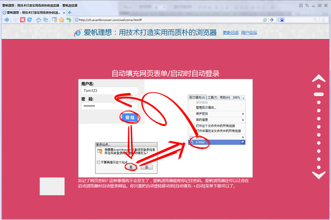Open the Home page icon
The image size is (331, 220).
click(x=38, y=20)
